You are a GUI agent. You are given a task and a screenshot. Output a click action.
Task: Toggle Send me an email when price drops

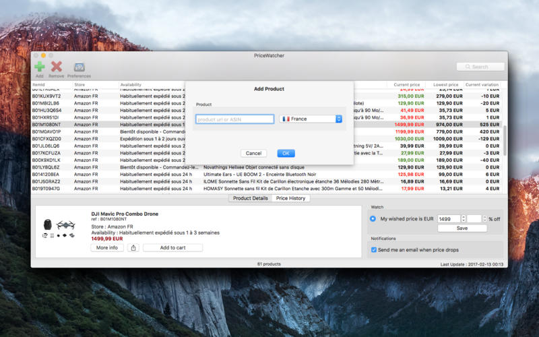[x=374, y=249]
